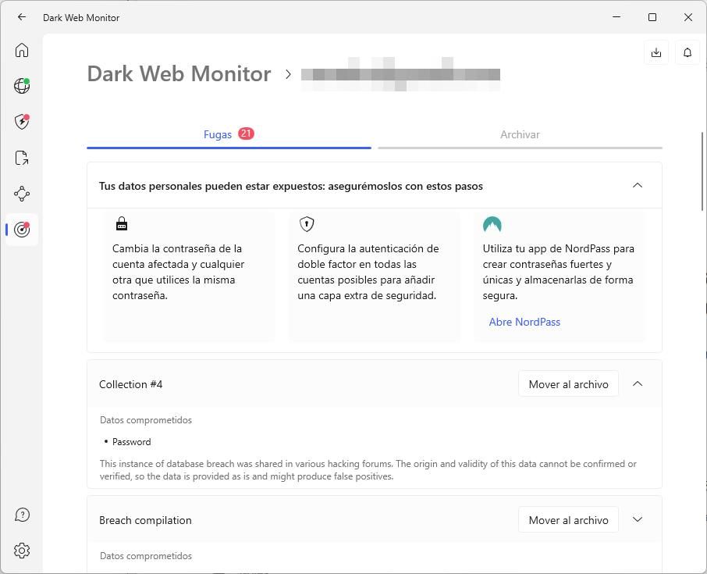707x574 pixels.
Task: Click the back arrow in title bar
Action: (22, 17)
